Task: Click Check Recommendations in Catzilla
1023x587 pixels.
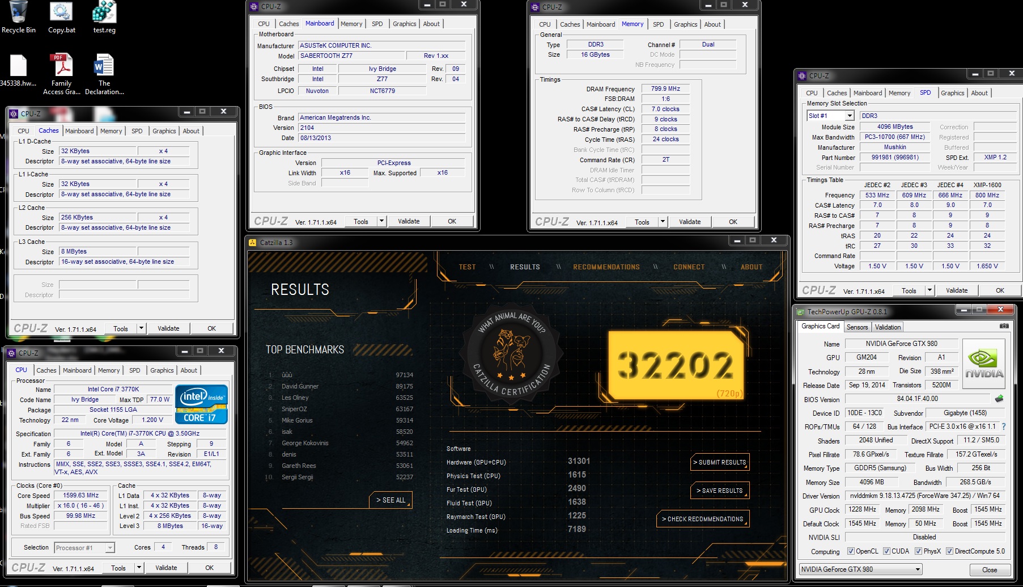Action: click(703, 519)
